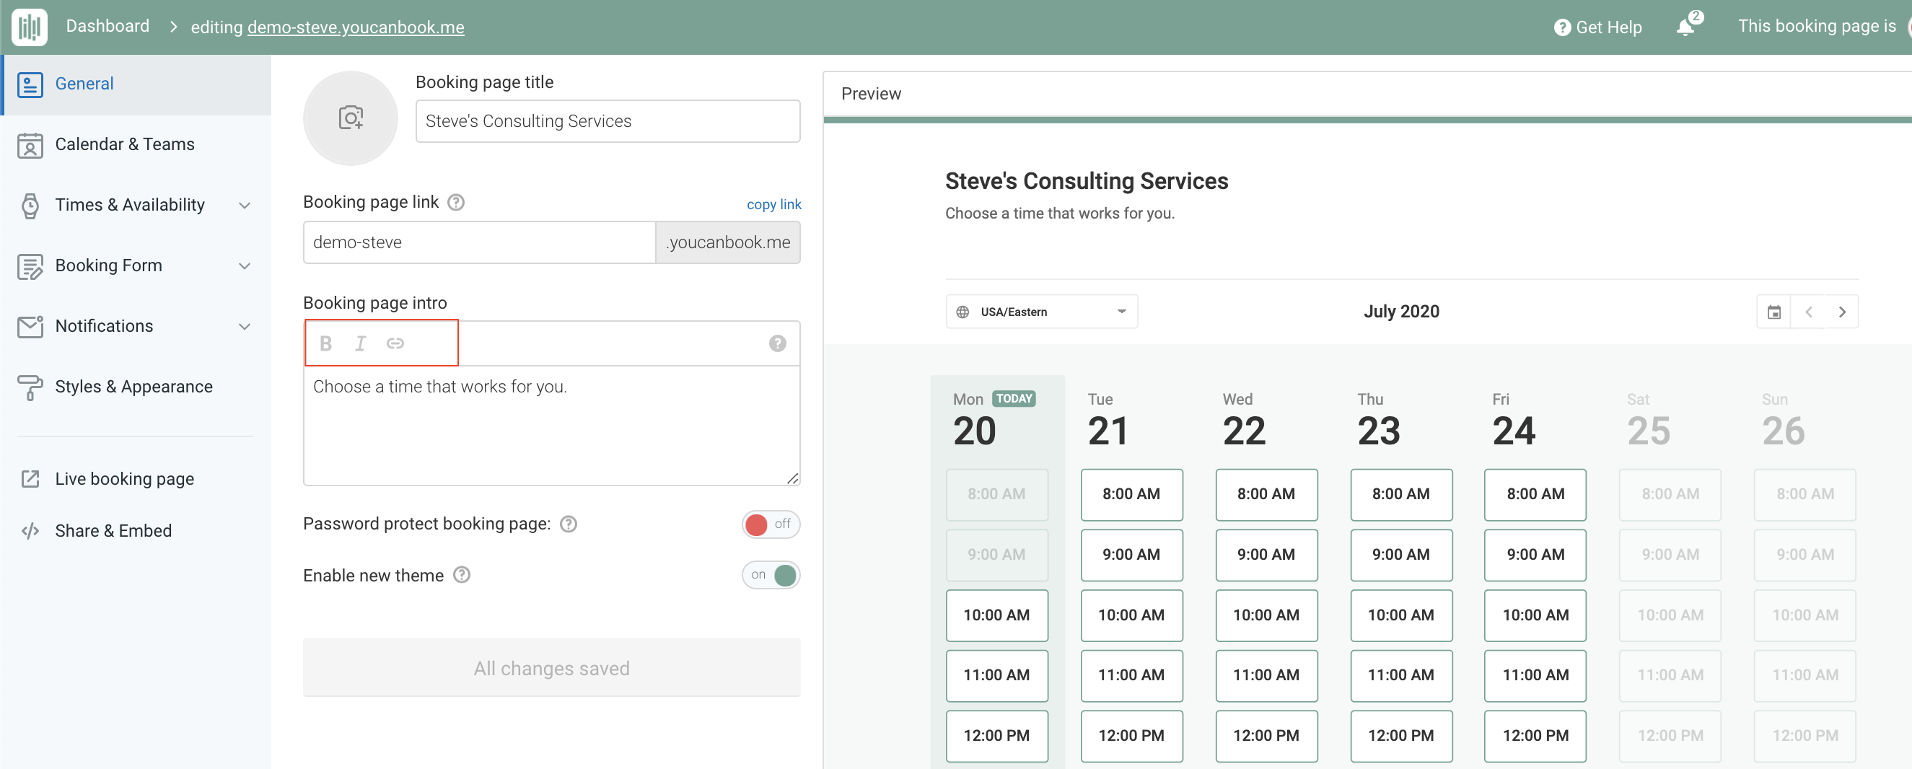The width and height of the screenshot is (1912, 769).
Task: Click the globe timezone icon
Action: pyautogui.click(x=962, y=312)
